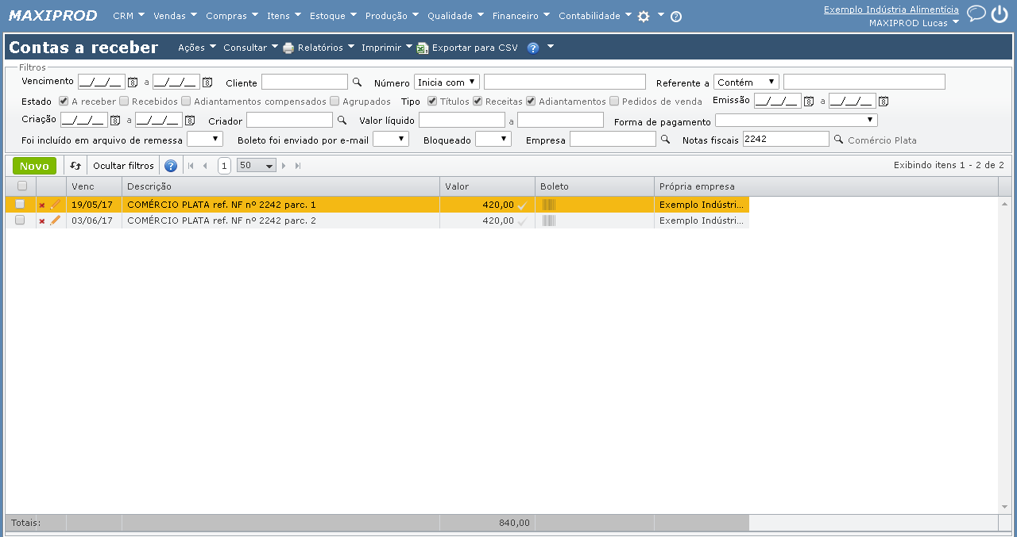Click vertical scrollbar down arrow
1017x537 pixels.
click(1005, 508)
